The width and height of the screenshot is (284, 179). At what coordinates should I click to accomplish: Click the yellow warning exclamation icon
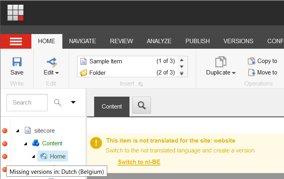(96, 143)
